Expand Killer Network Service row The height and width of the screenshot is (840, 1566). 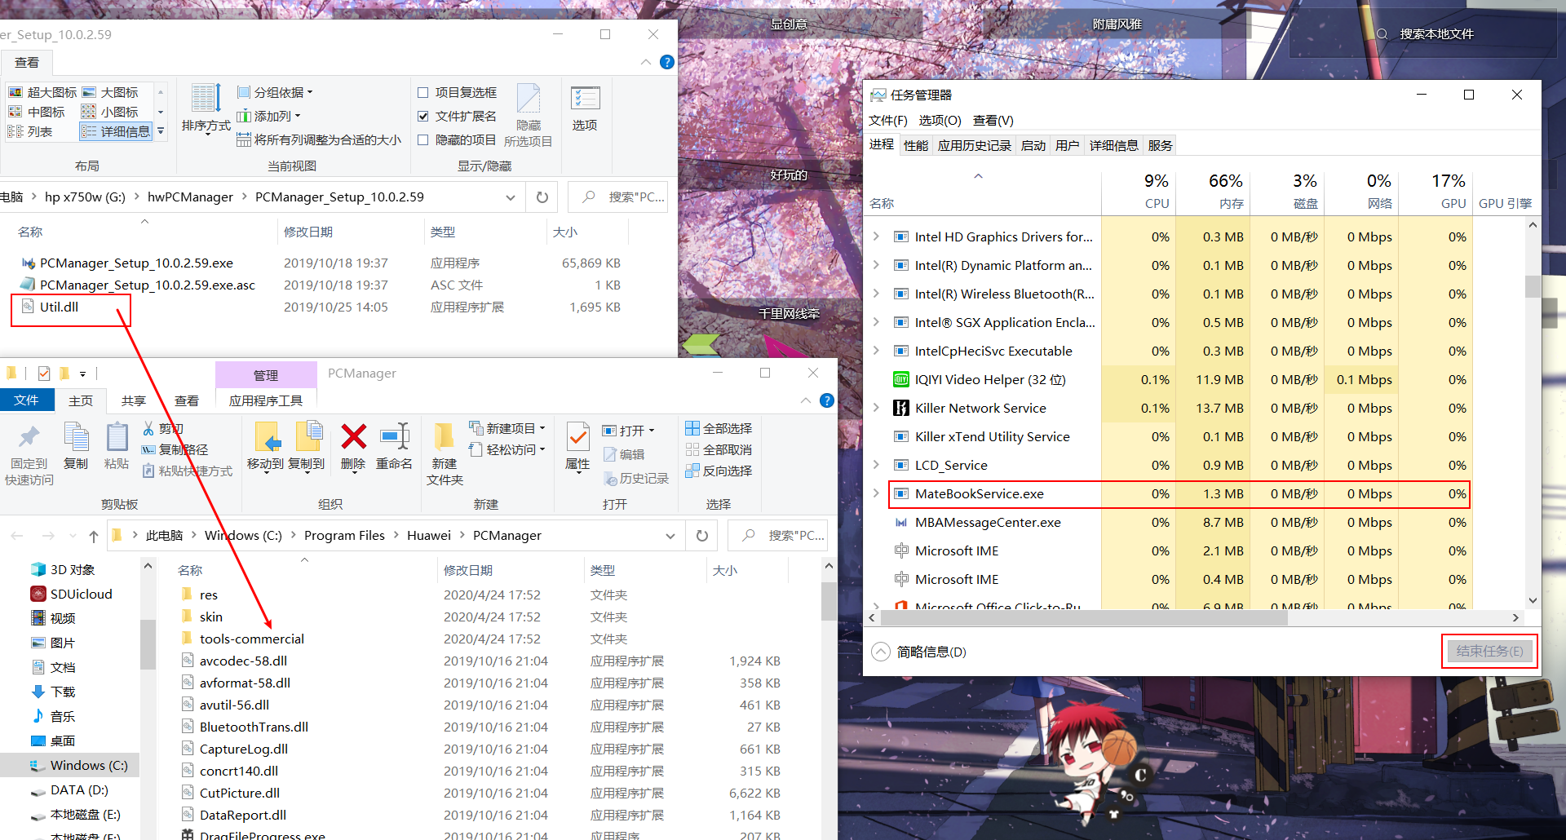tap(876, 408)
